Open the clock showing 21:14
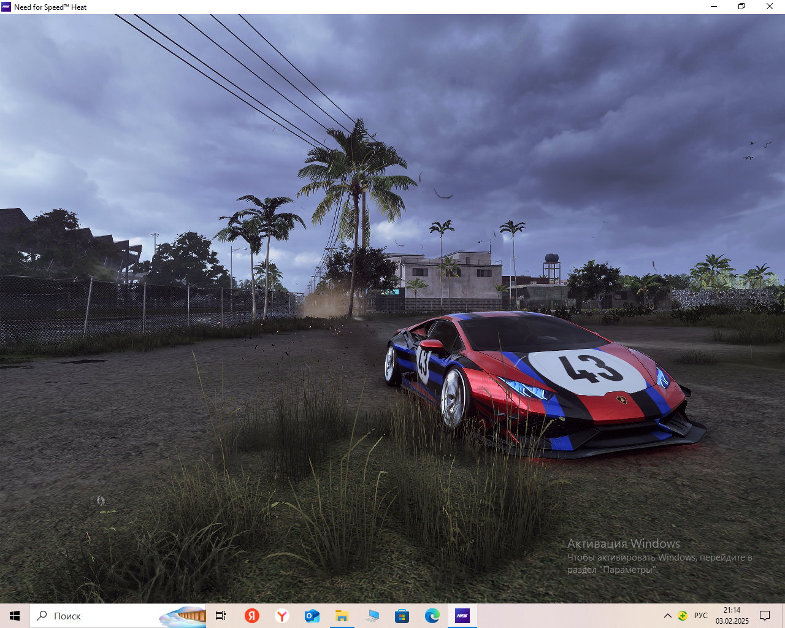Screen dimensions: 785x628 pyautogui.click(x=732, y=616)
